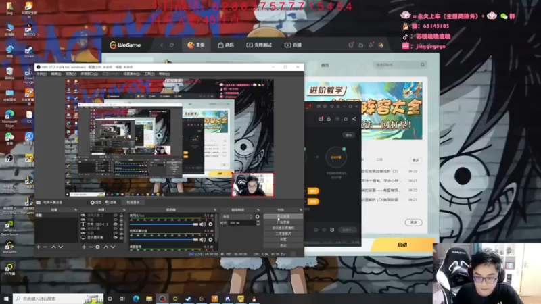Screen dimensions: 541x304
Task: Open lock icon in launcher toolbar
Action: [329, 119]
